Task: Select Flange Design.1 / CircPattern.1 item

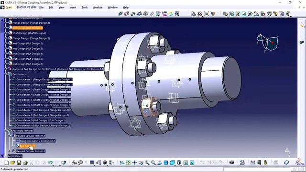Action: (x=37, y=141)
